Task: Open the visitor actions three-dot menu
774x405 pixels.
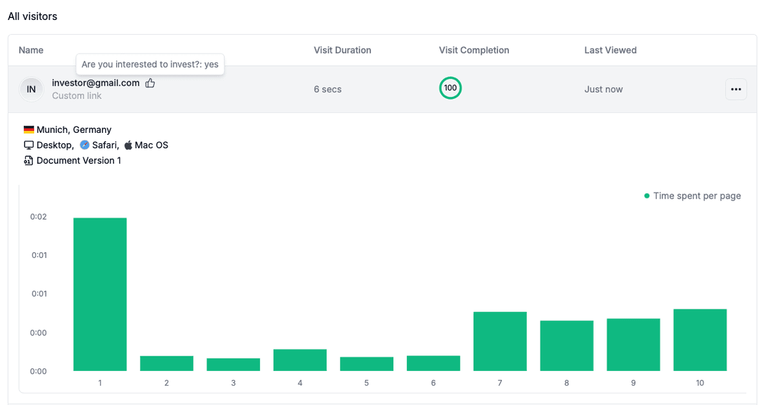Action: pyautogui.click(x=736, y=89)
